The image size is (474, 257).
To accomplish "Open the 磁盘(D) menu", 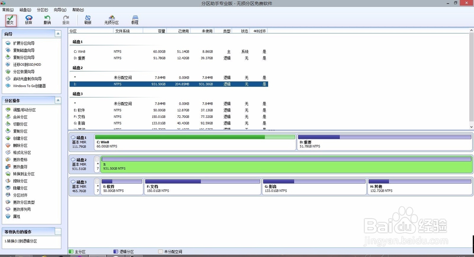I will coord(25,10).
